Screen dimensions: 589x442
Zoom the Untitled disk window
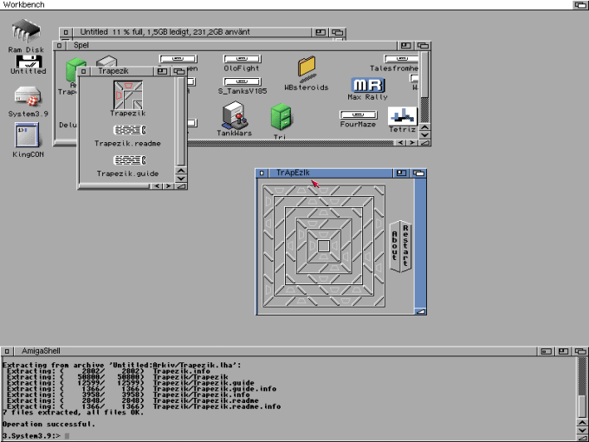pos(320,32)
